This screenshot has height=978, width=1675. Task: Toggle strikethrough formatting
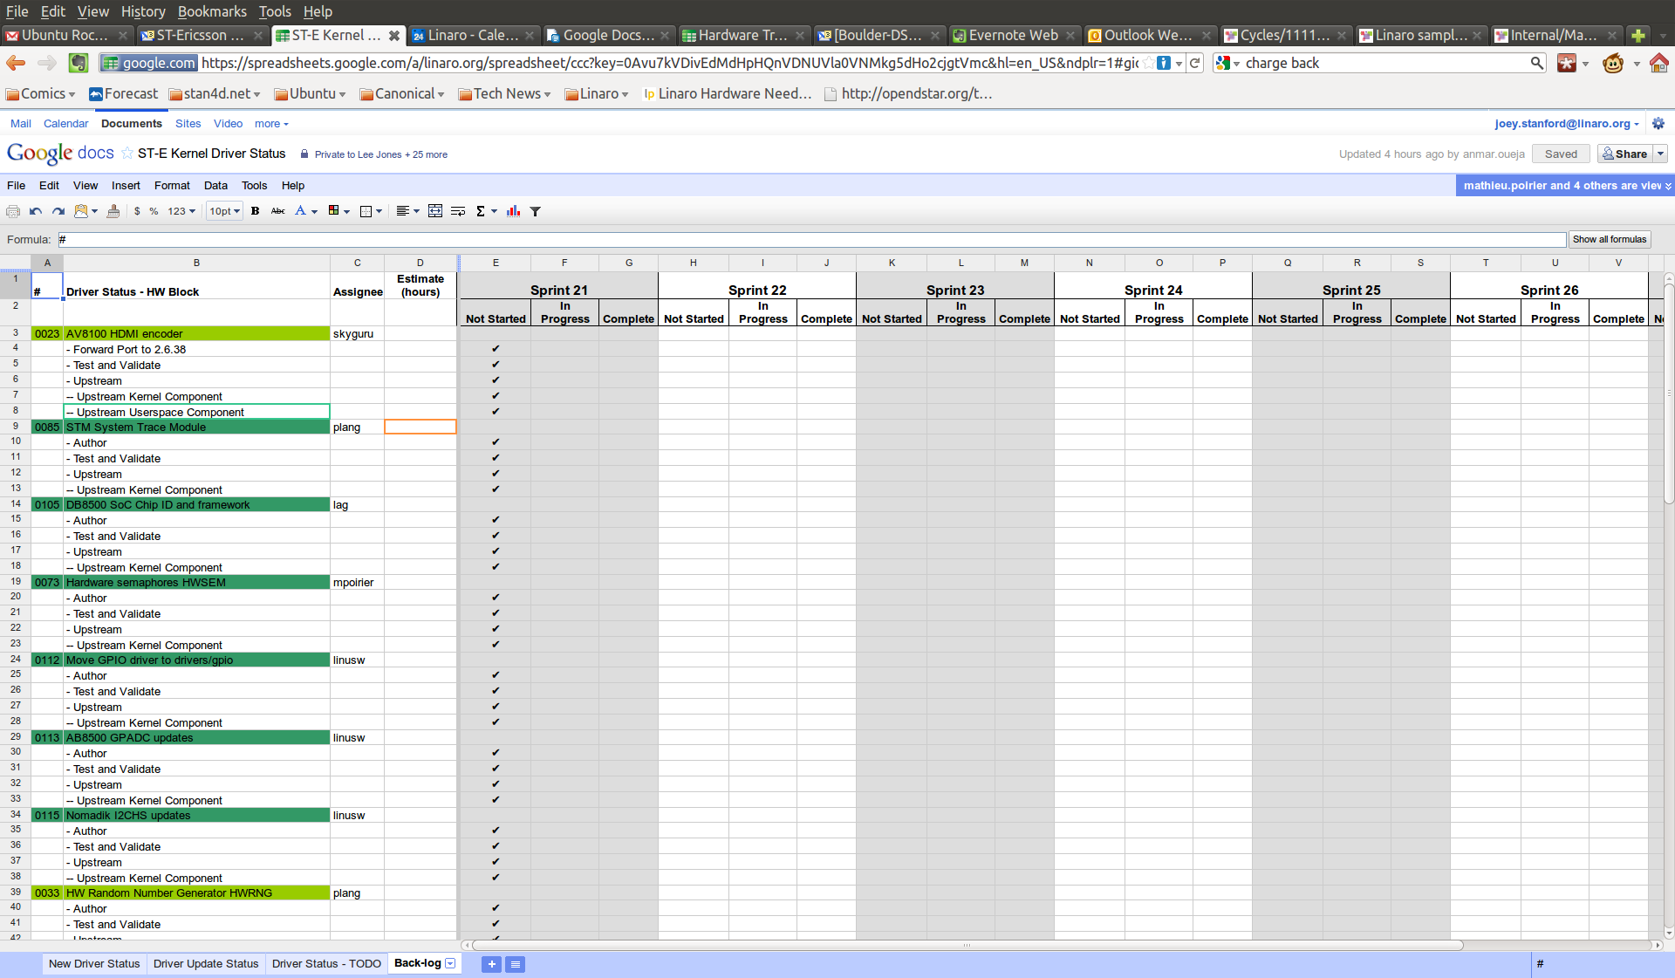278,211
